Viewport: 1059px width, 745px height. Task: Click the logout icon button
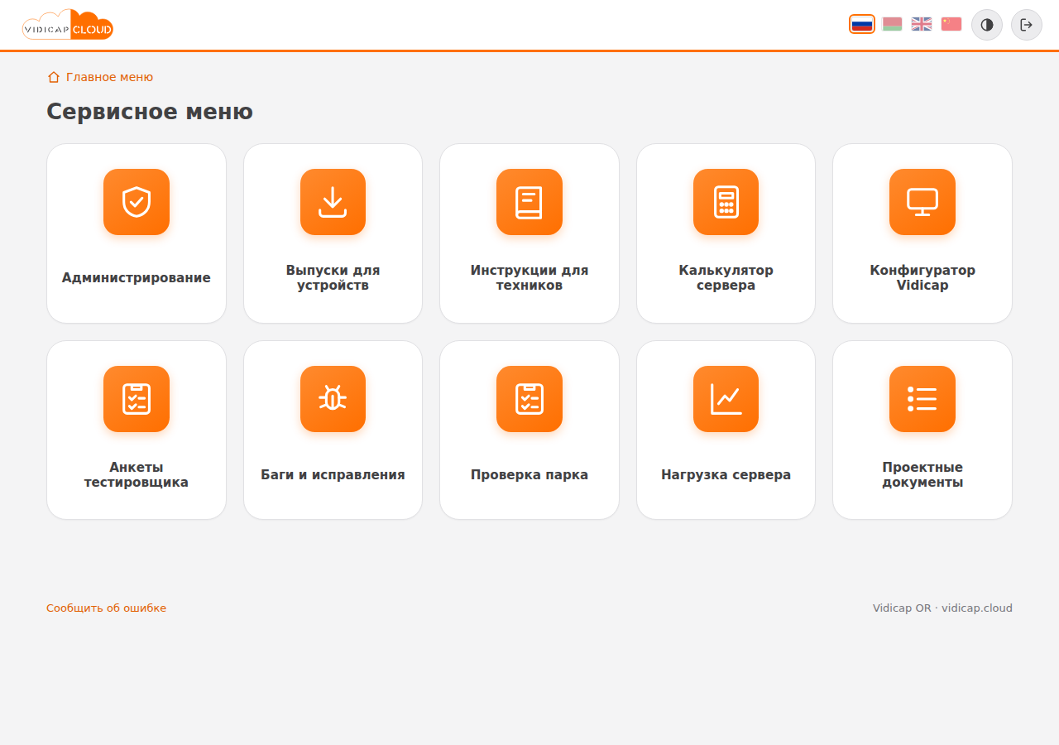[1027, 25]
